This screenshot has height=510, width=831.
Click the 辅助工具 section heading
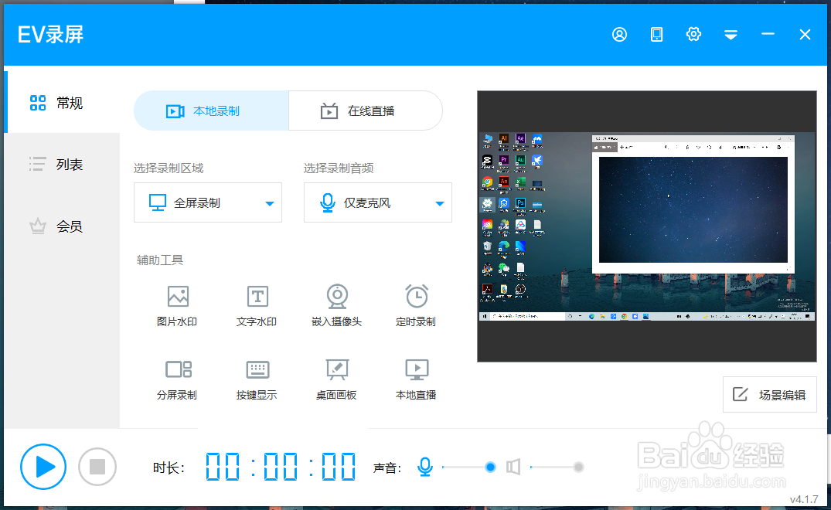tap(160, 260)
